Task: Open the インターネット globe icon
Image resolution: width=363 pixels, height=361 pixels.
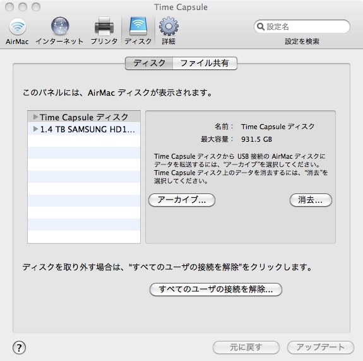Action: pyautogui.click(x=60, y=26)
